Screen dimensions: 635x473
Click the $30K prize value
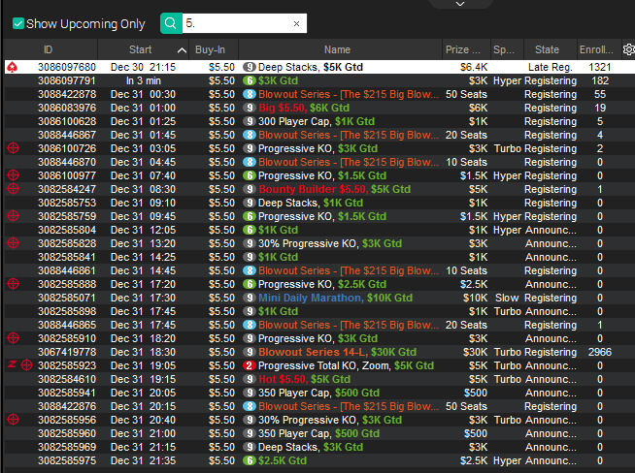point(475,352)
